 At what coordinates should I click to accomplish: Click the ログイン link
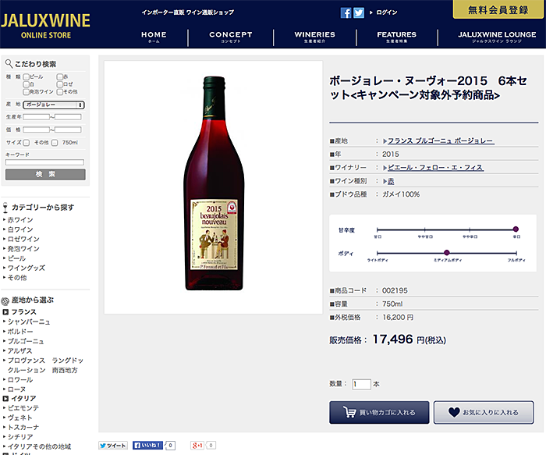[x=387, y=12]
